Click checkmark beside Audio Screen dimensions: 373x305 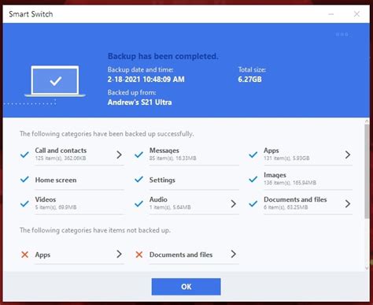138,203
